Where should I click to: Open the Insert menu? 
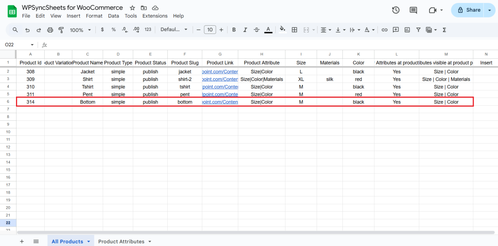tap(73, 16)
